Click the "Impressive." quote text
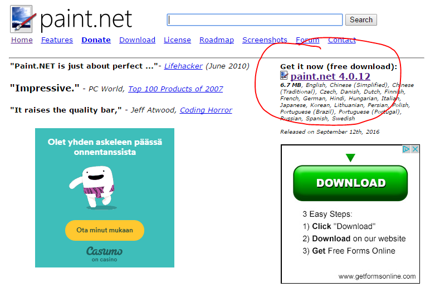Image resolution: width=430 pixels, height=292 pixels. pyautogui.click(x=45, y=89)
